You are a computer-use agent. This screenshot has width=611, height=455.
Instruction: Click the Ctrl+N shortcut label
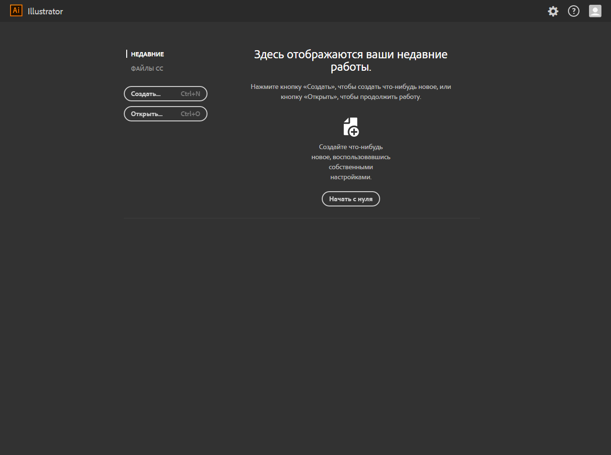(x=190, y=94)
